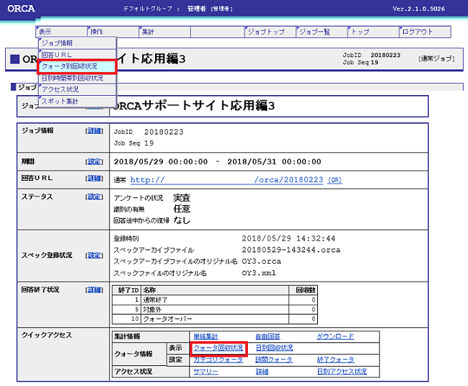The width and height of the screenshot is (468, 386).
Task: Open 設定 link for 期間 row
Action: point(94,162)
